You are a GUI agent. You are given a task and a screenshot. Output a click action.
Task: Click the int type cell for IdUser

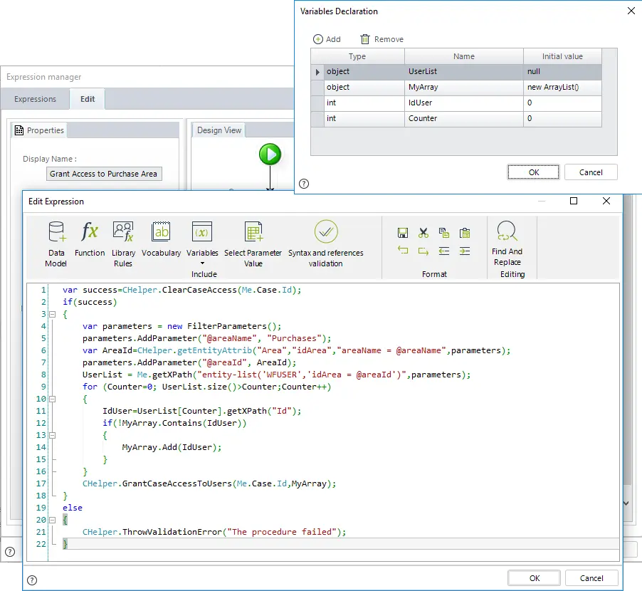[x=364, y=103]
